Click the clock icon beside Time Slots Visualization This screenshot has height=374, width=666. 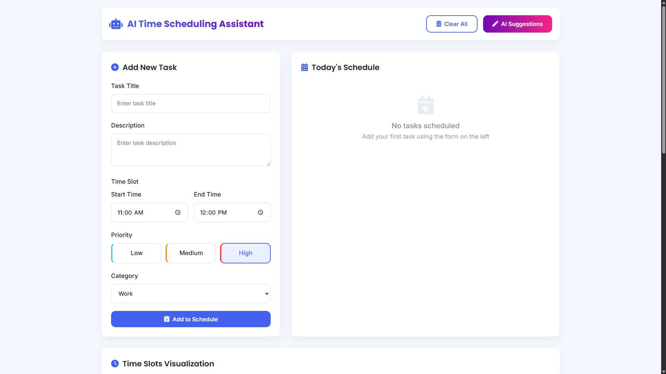[115, 364]
